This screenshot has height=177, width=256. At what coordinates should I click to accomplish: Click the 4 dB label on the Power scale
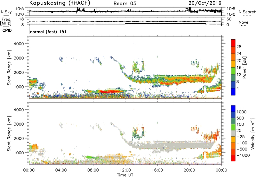tap(237, 88)
